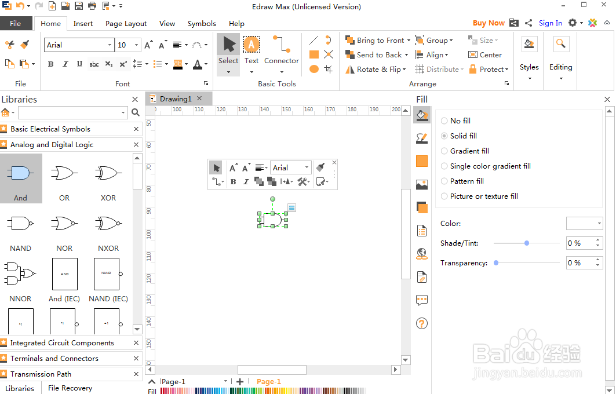Open the picture settings side icon
This screenshot has height=394, width=616.
click(421, 184)
